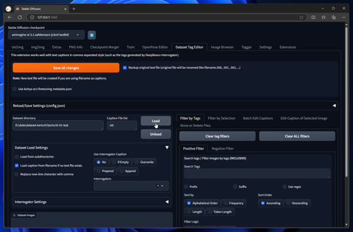Open the Settings tab
The height and width of the screenshot is (232, 353).
click(x=265, y=47)
